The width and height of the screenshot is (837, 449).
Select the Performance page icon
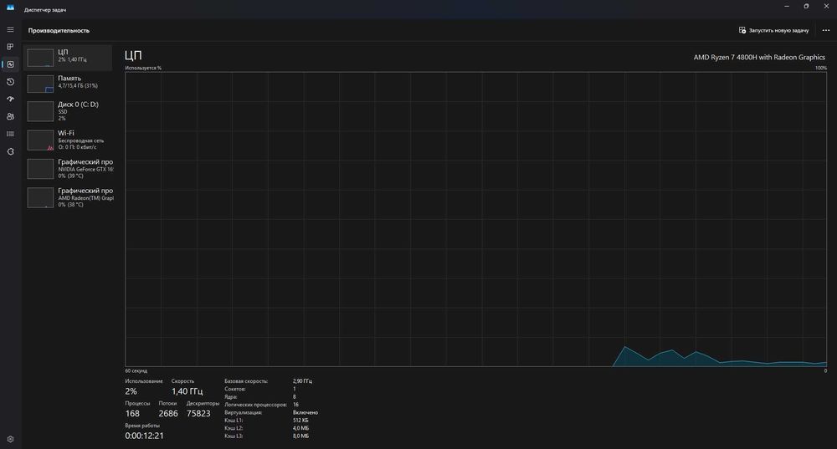(10, 64)
